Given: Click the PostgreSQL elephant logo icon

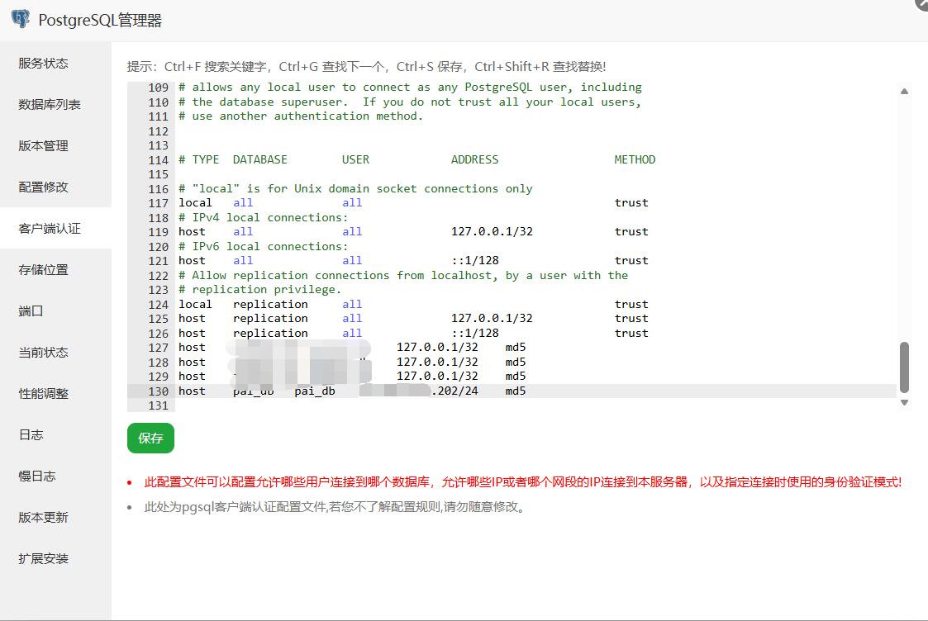Looking at the screenshot, I should pyautogui.click(x=21, y=19).
